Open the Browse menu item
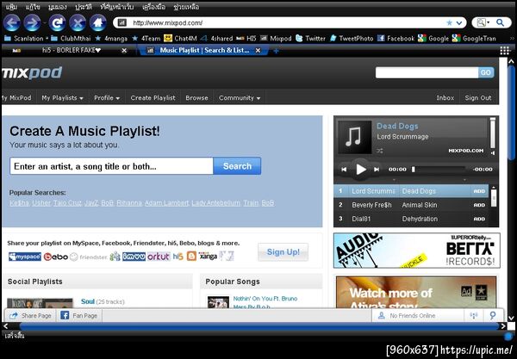This screenshot has width=517, height=359. [x=196, y=98]
